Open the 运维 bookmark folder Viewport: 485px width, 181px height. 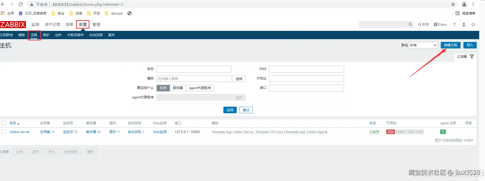point(76,13)
